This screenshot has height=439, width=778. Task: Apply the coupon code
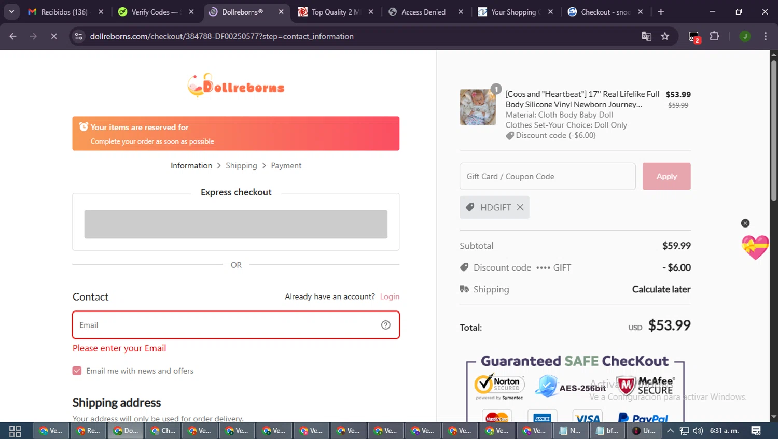[x=666, y=176]
